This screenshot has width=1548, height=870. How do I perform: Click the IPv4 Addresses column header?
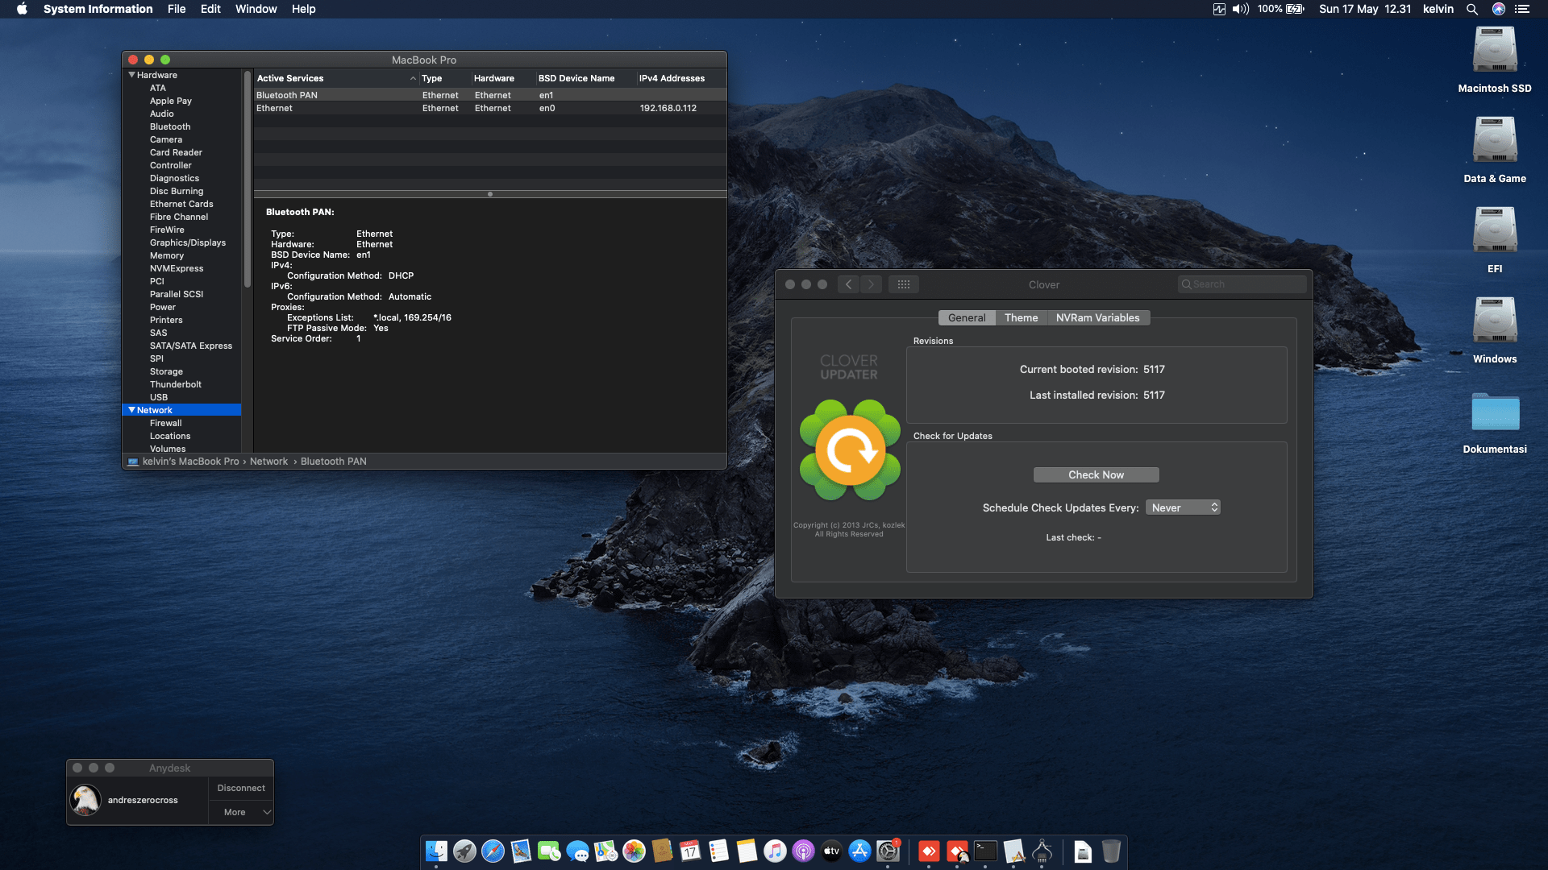click(681, 78)
